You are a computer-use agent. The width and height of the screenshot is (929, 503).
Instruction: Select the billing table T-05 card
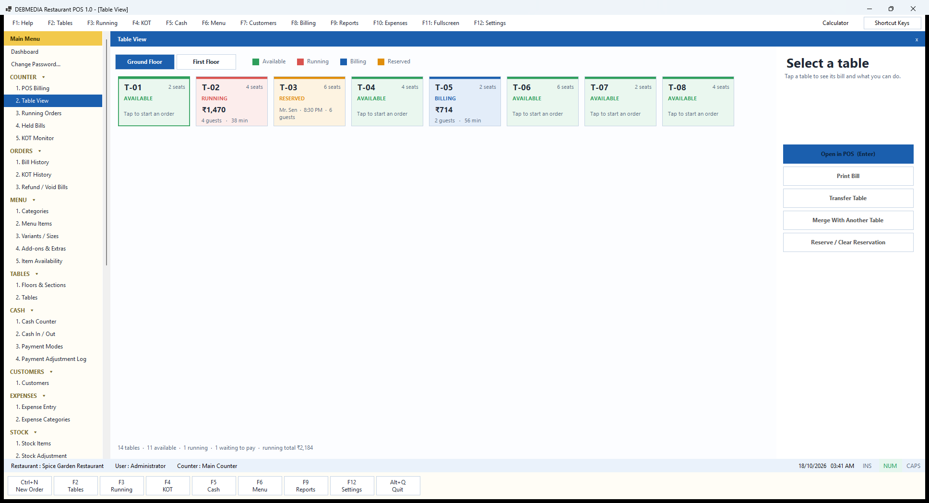pos(465,101)
